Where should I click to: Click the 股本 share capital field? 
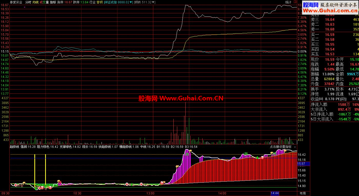pos(347,89)
